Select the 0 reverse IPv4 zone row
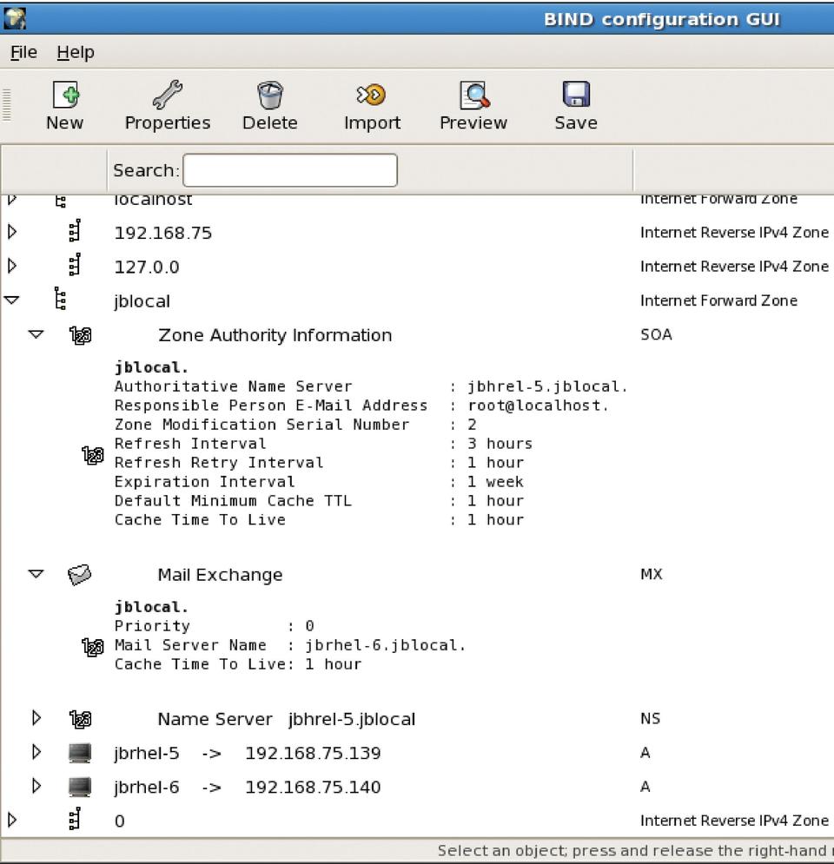This screenshot has height=864, width=834. [x=119, y=821]
